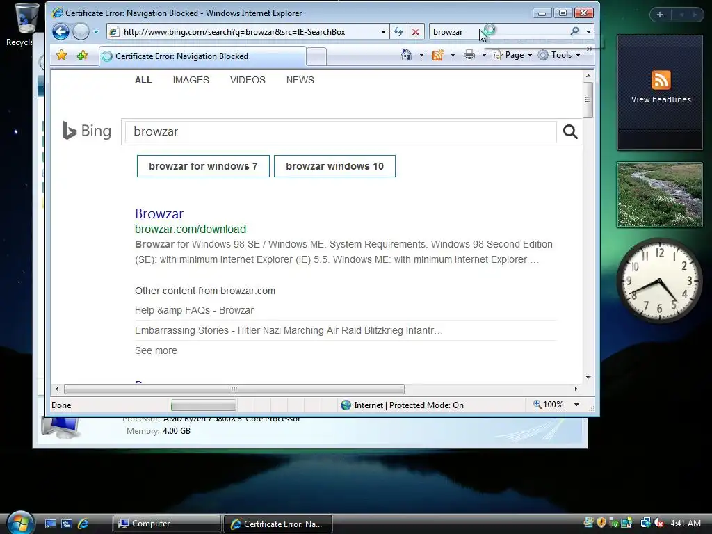Go back with the IE Back arrow
Viewport: 712px width, 534px height.
[x=60, y=32]
